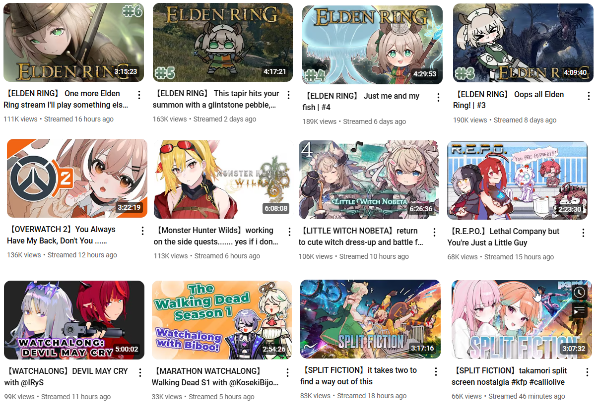Click Add to queue icon on takamori thumbnail

(x=579, y=311)
